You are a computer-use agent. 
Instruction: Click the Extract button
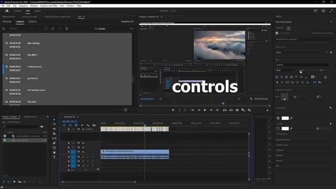231,110
